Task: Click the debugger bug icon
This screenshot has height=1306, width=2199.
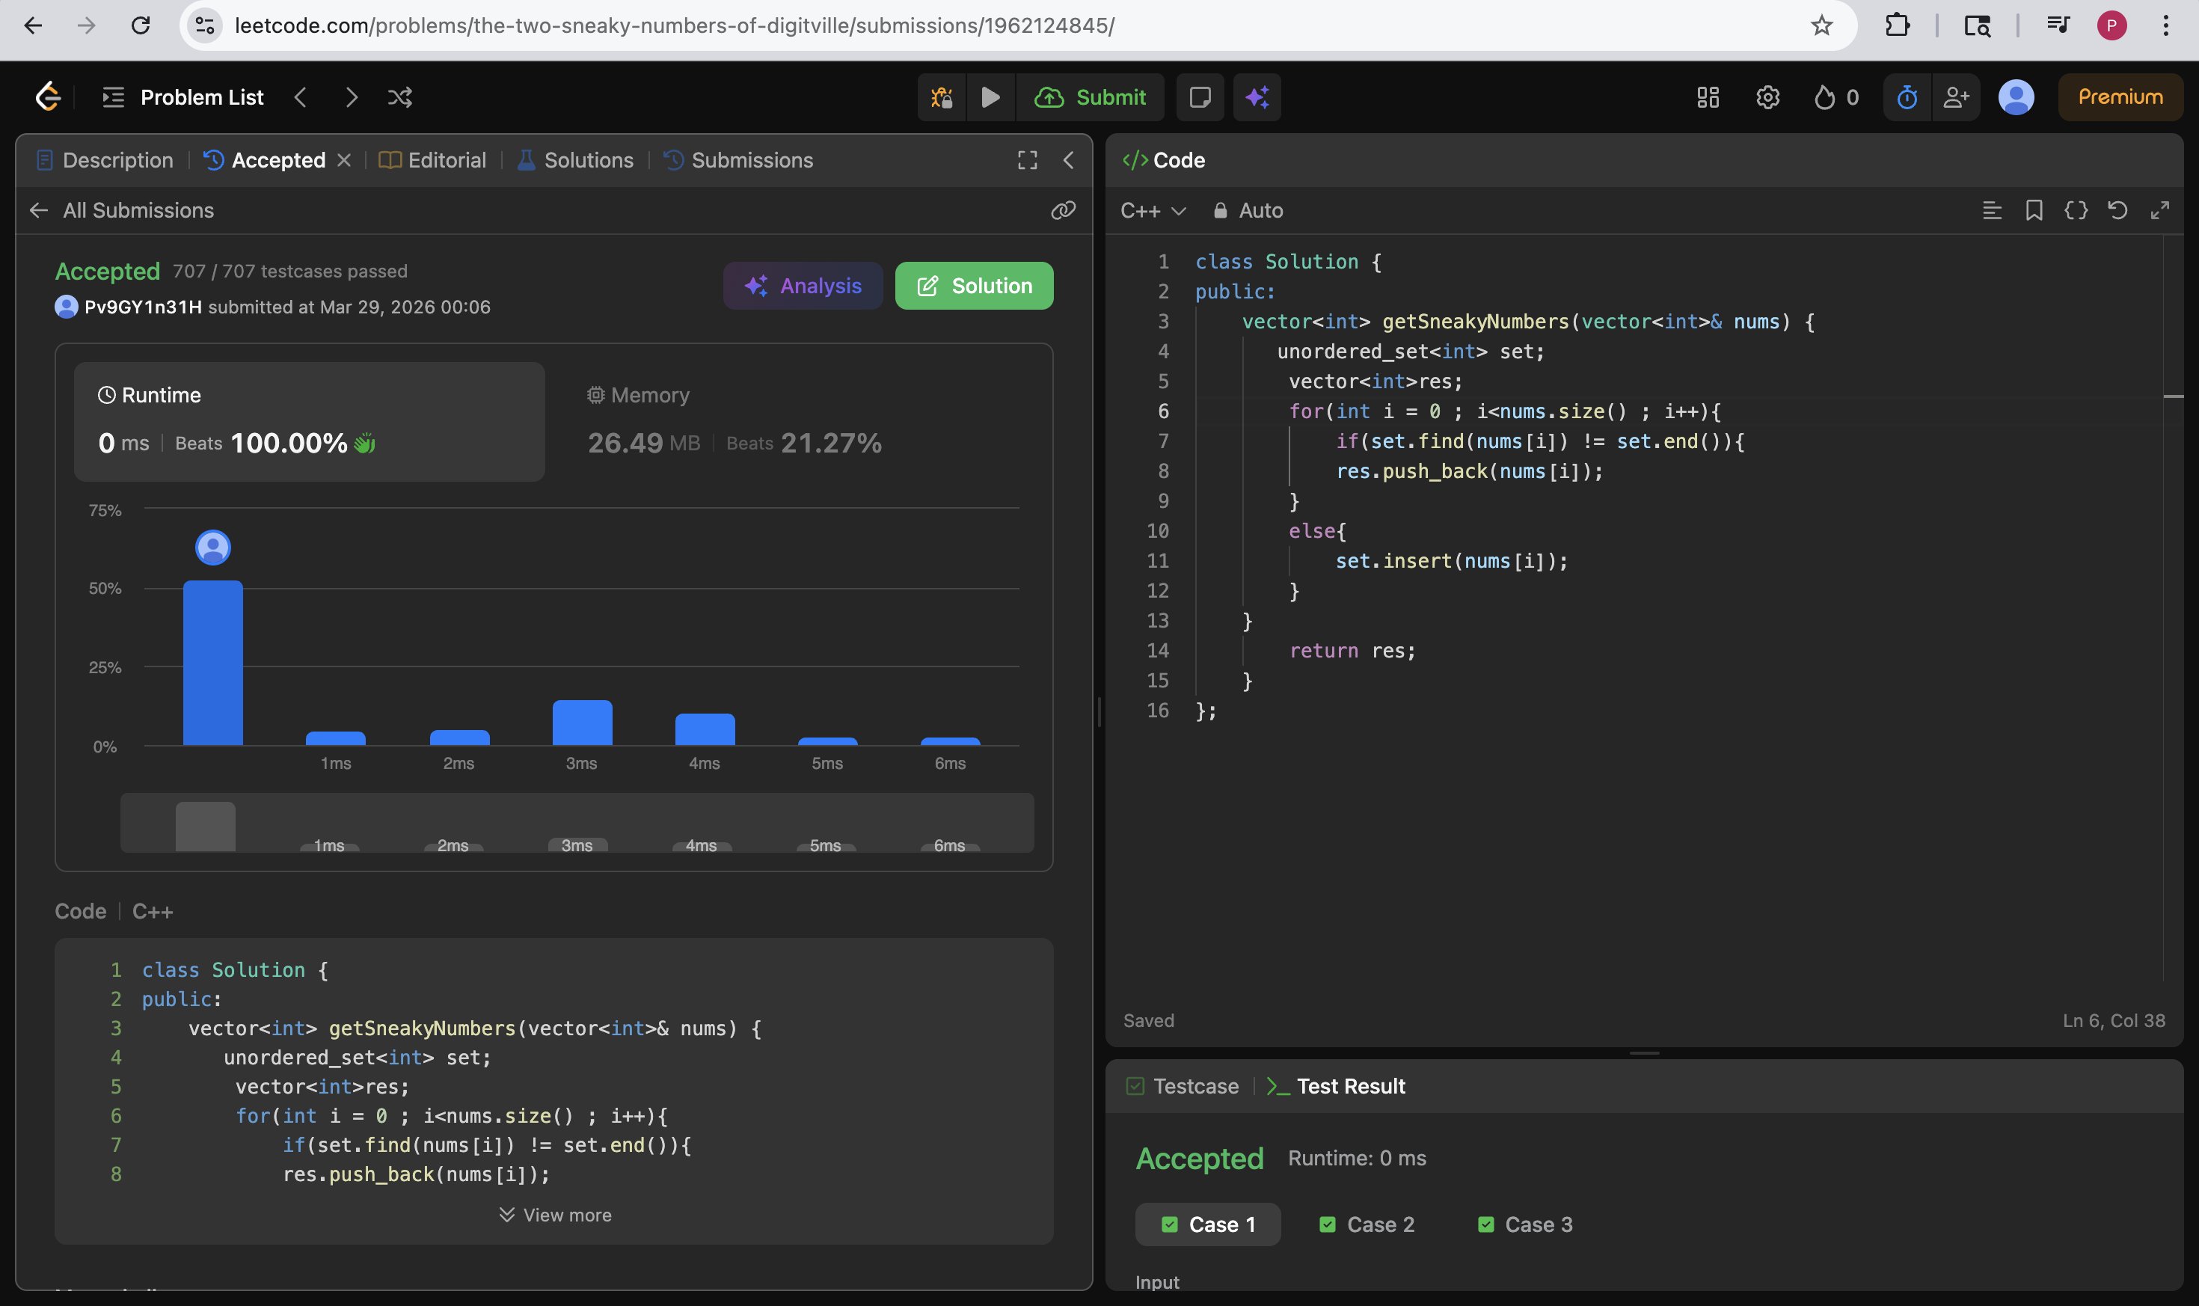Action: pyautogui.click(x=942, y=96)
